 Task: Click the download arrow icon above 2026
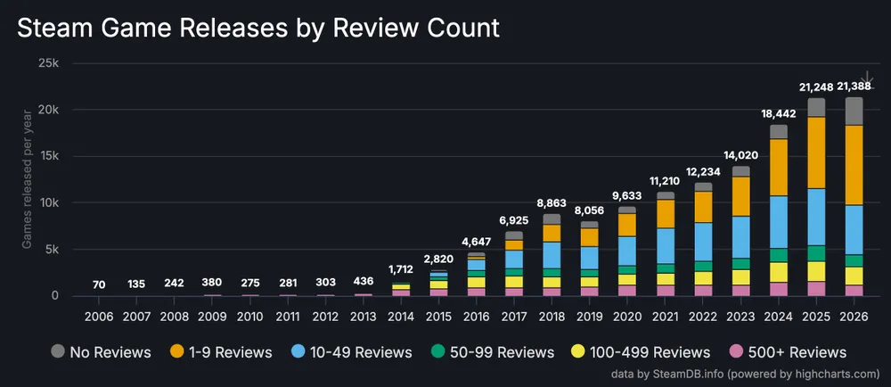[868, 78]
